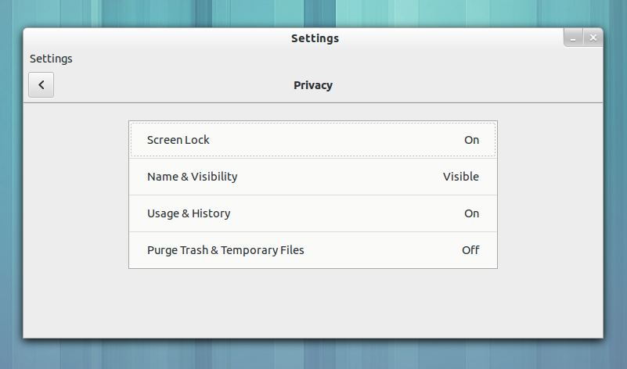Click the desktop wallpaper outside the window

click(313, 356)
